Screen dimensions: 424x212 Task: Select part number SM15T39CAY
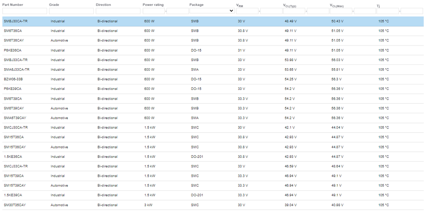[x=15, y=186]
